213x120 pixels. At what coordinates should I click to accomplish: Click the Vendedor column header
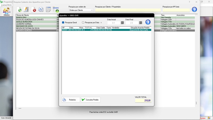[121, 28]
